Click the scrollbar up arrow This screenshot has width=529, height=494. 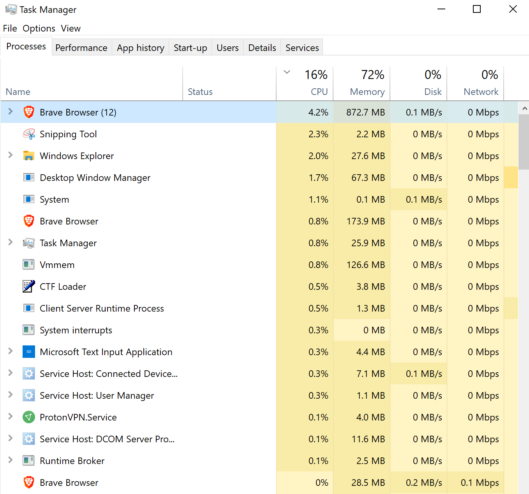point(525,108)
